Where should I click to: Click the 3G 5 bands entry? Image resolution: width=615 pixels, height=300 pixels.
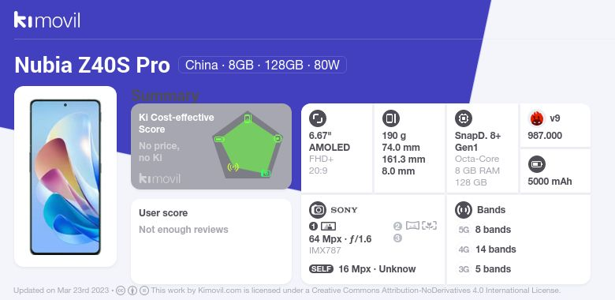[485, 269]
